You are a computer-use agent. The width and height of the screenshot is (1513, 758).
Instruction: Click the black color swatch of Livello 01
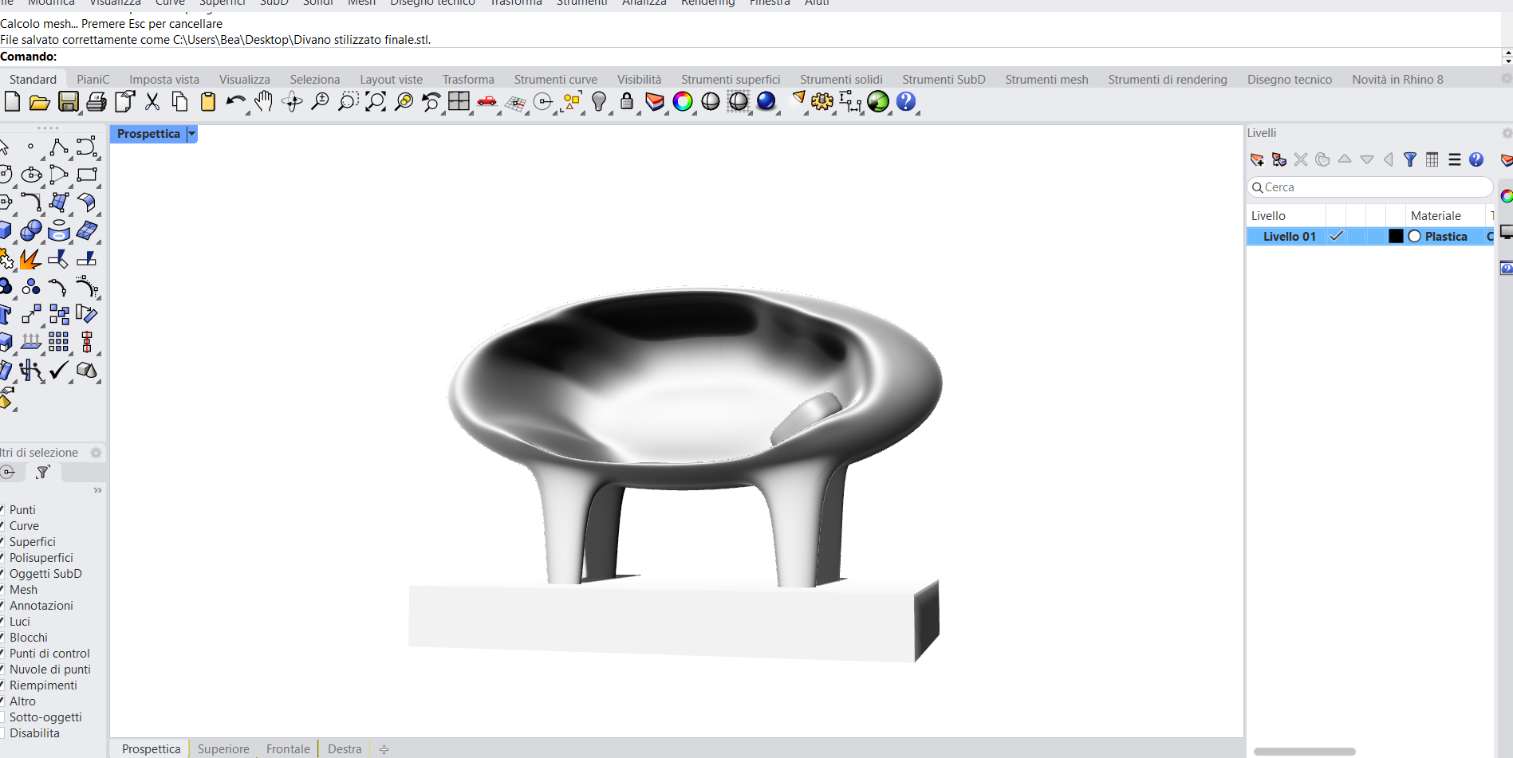click(1395, 237)
